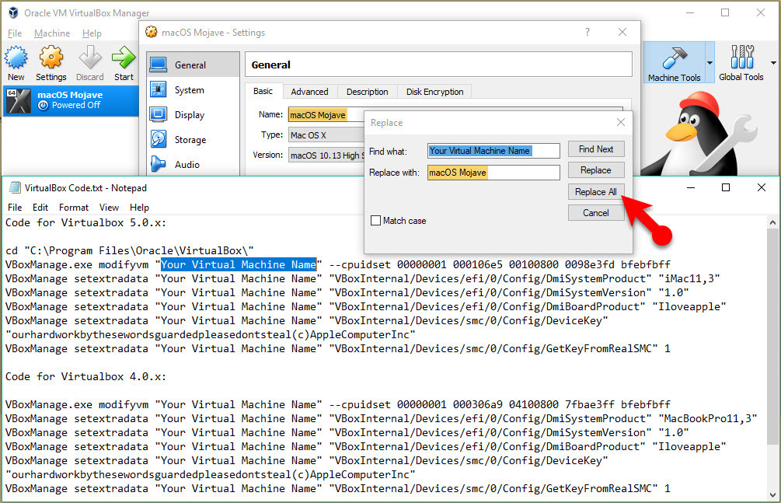The height and width of the screenshot is (503, 781).
Task: Open the Type dropdown showing Mac OS X
Action: coord(326,135)
